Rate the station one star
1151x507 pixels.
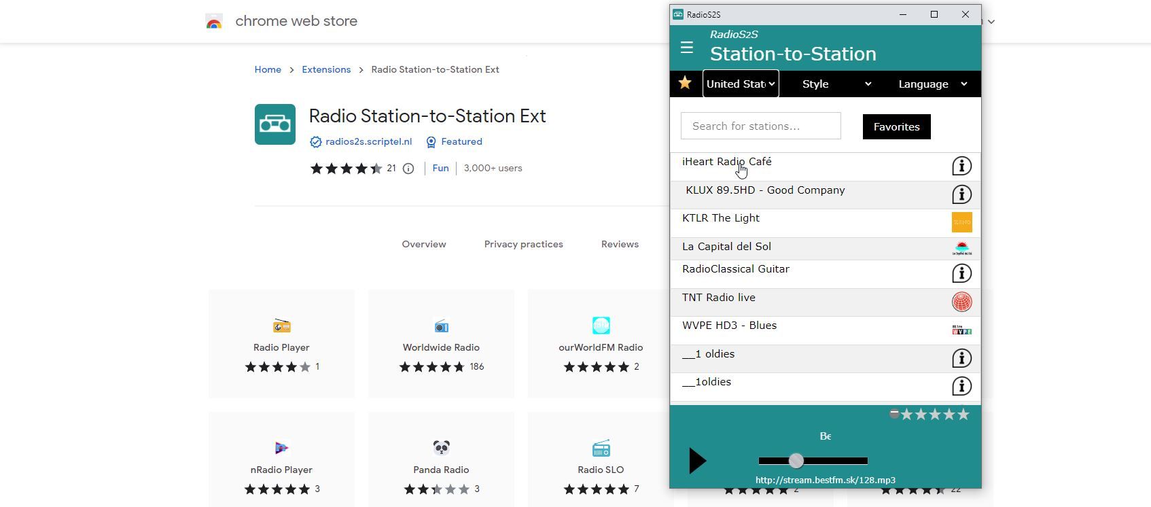(906, 415)
